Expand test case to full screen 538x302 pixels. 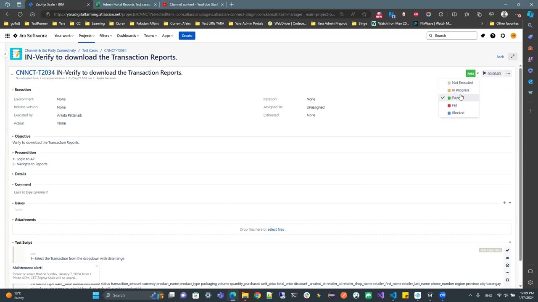coord(512,57)
